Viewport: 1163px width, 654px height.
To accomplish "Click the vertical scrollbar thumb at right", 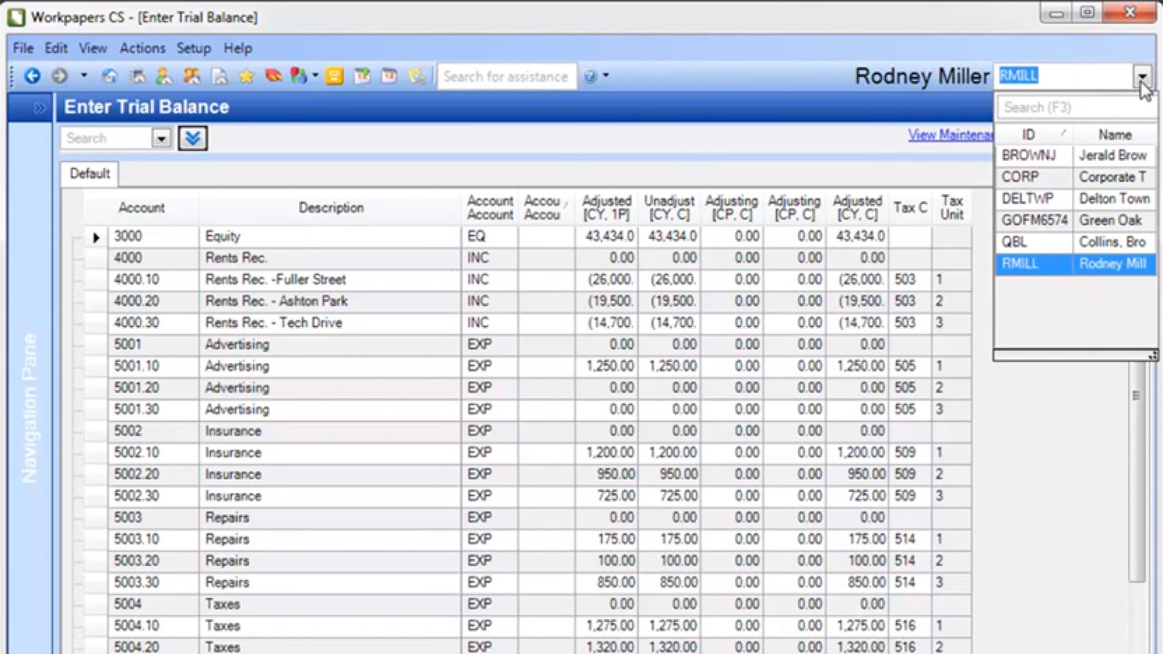I will click(x=1136, y=396).
